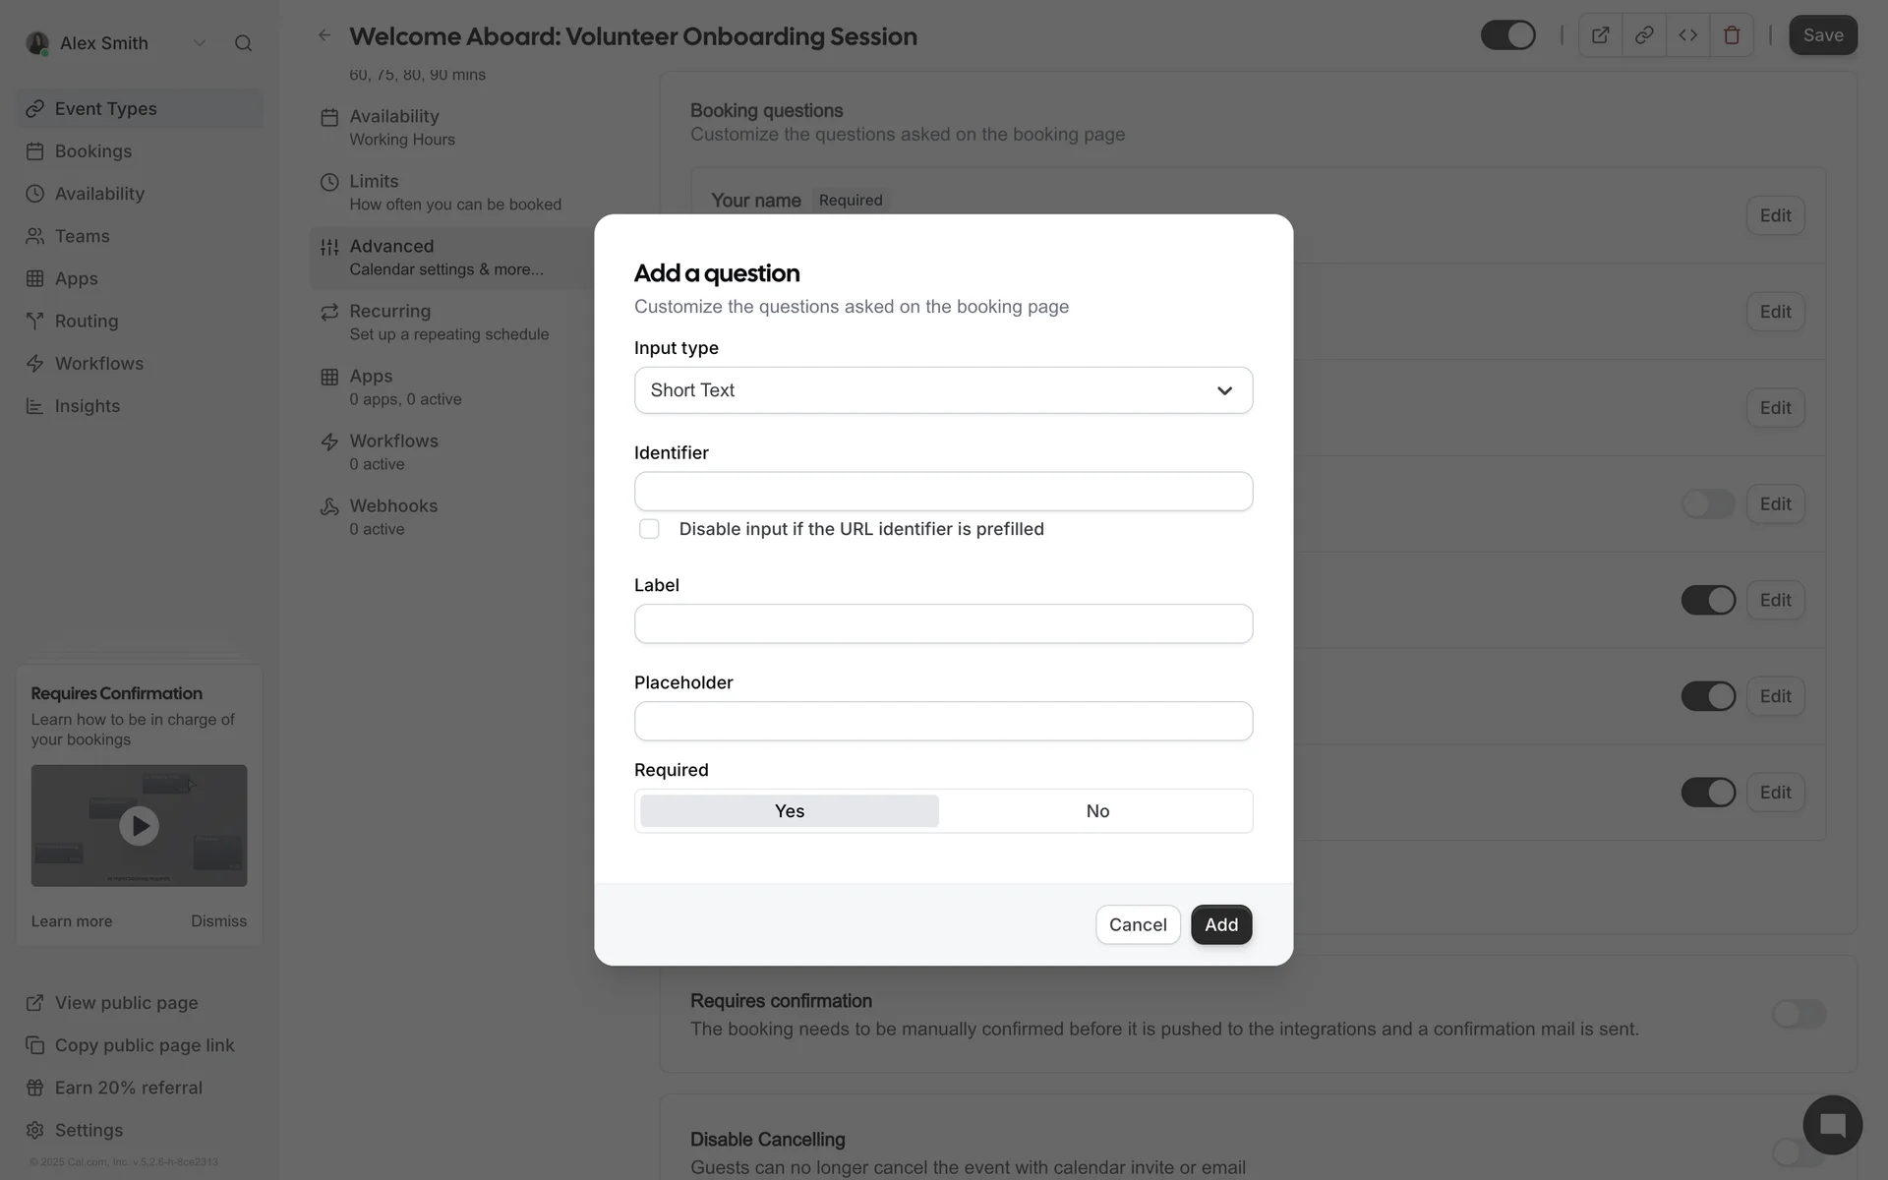Toggle event enabled switch in header
The image size is (1888, 1180).
(x=1507, y=35)
